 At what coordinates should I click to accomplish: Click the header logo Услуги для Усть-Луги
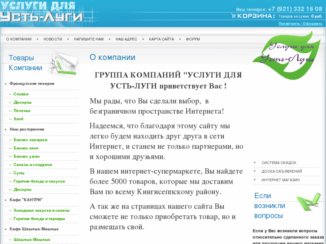[42, 12]
